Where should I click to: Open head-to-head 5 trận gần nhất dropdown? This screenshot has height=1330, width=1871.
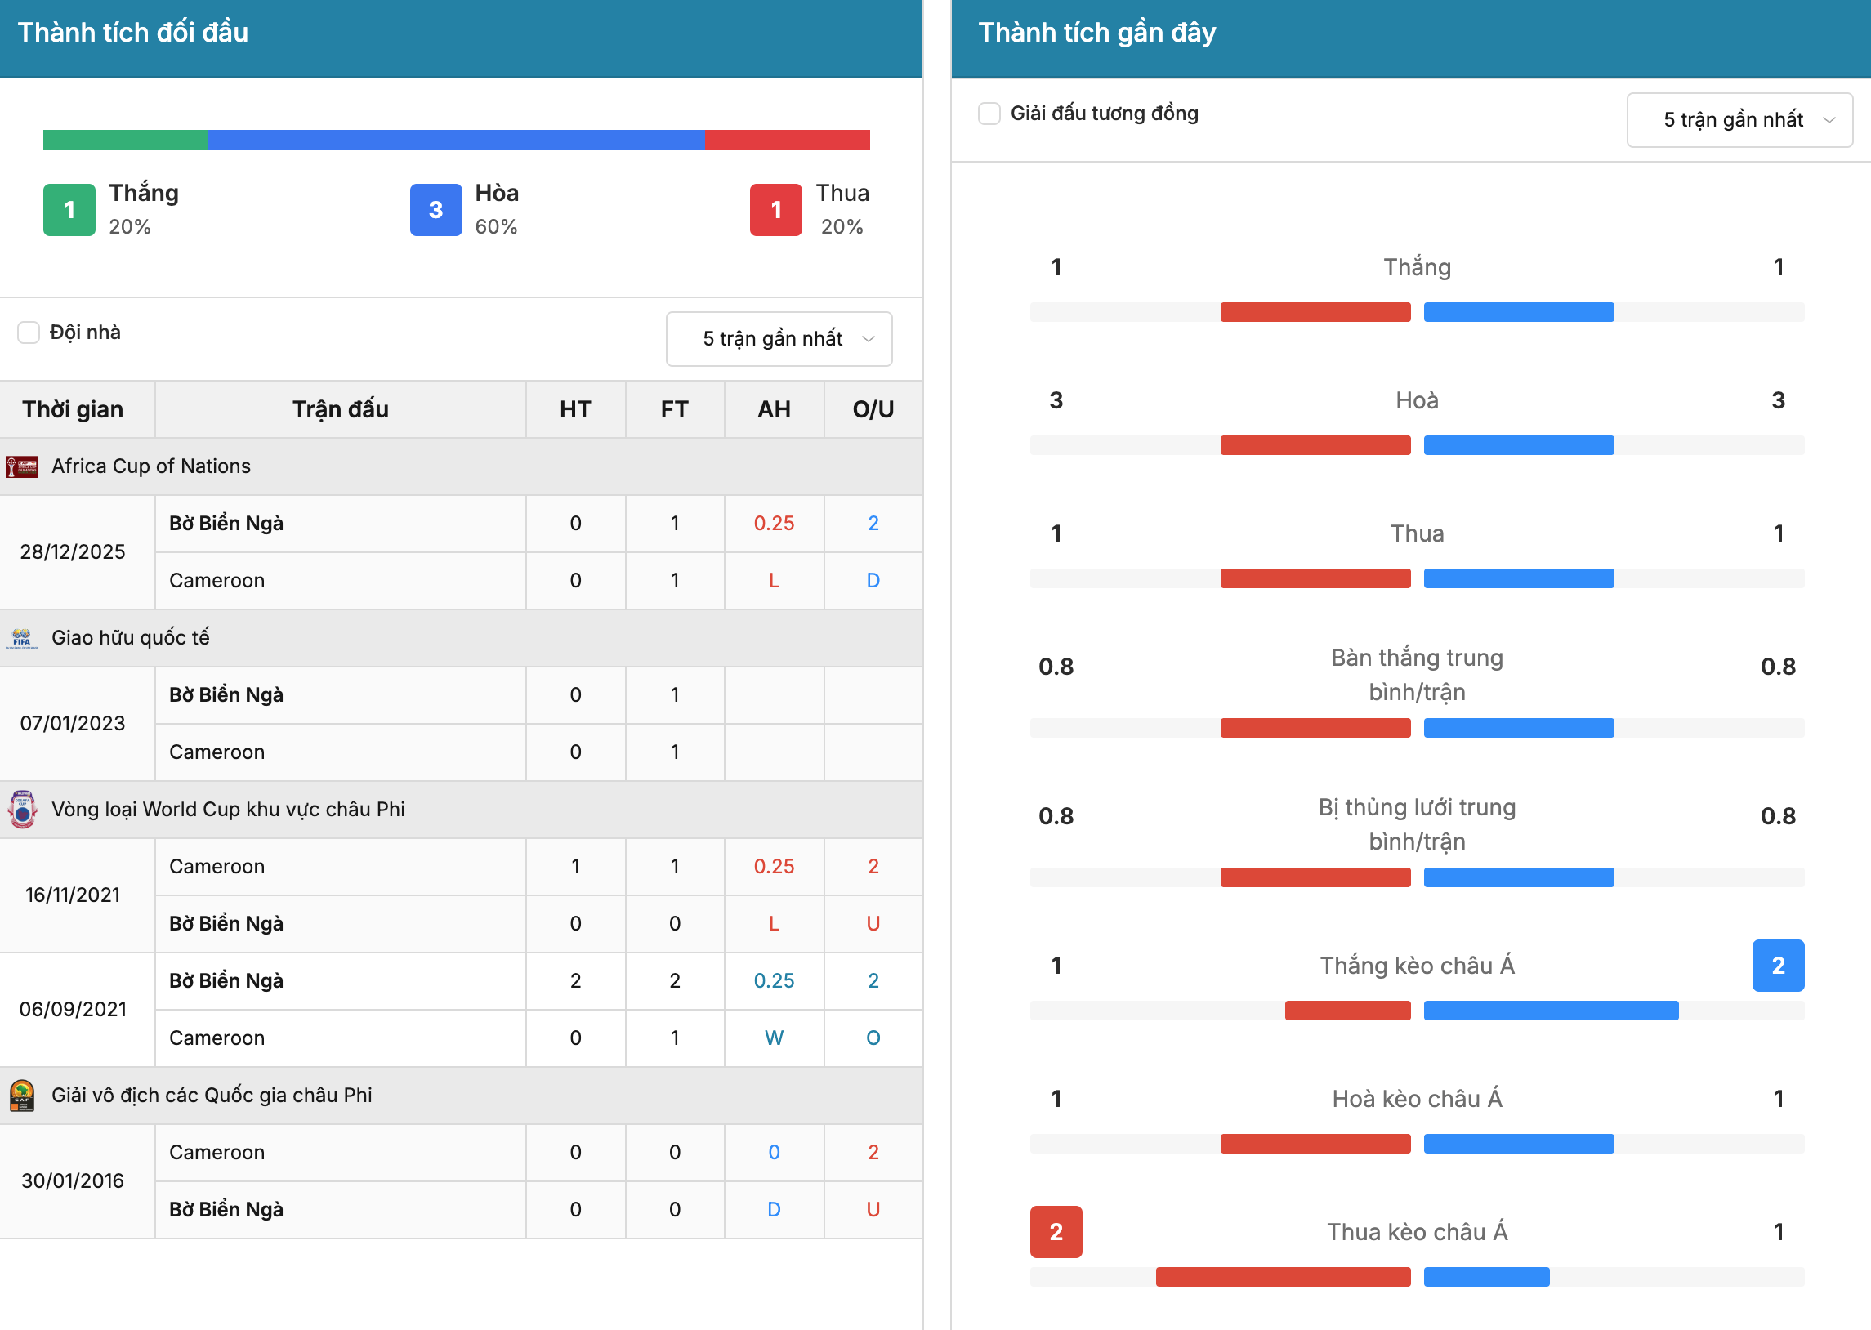pyautogui.click(x=779, y=339)
